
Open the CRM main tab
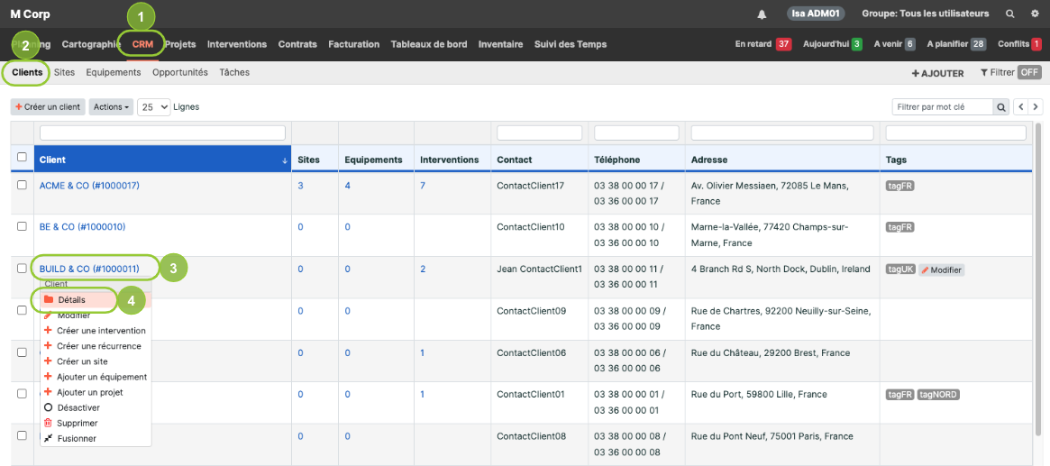point(142,44)
